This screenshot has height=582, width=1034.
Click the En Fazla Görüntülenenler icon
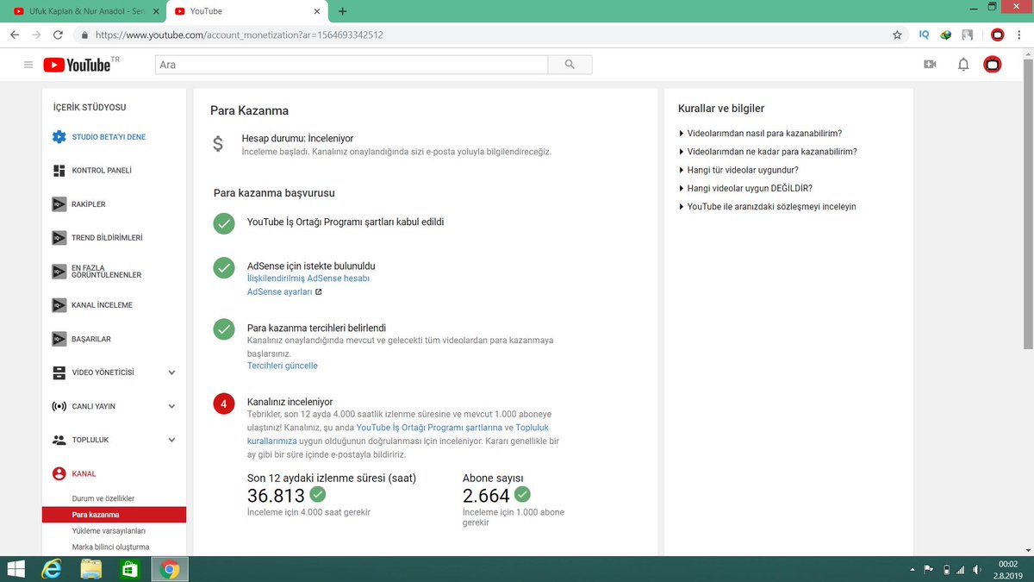tap(59, 271)
